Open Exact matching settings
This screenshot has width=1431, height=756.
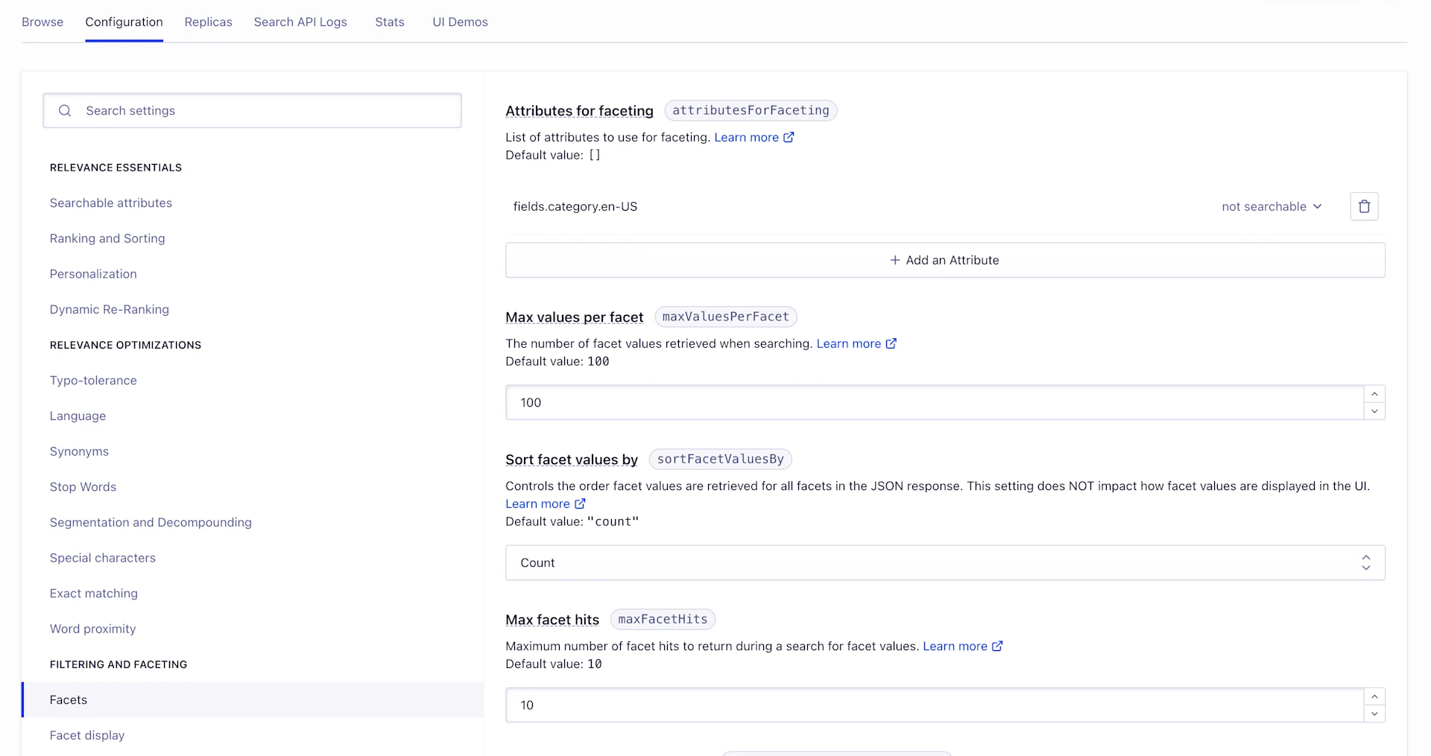[94, 593]
